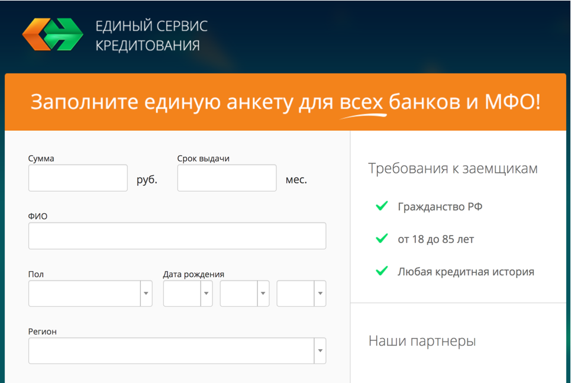This screenshot has height=383, width=571.
Task: Click the checkmark next to от 18 до 85 лет
Action: coord(382,239)
